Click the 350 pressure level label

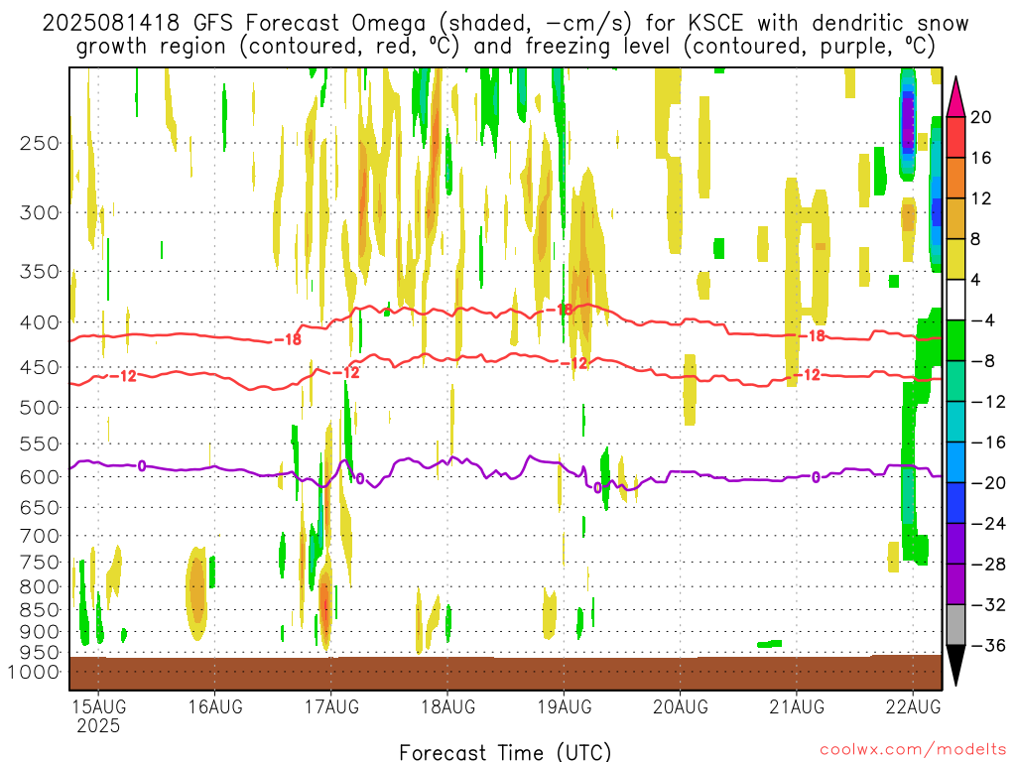coord(39,272)
